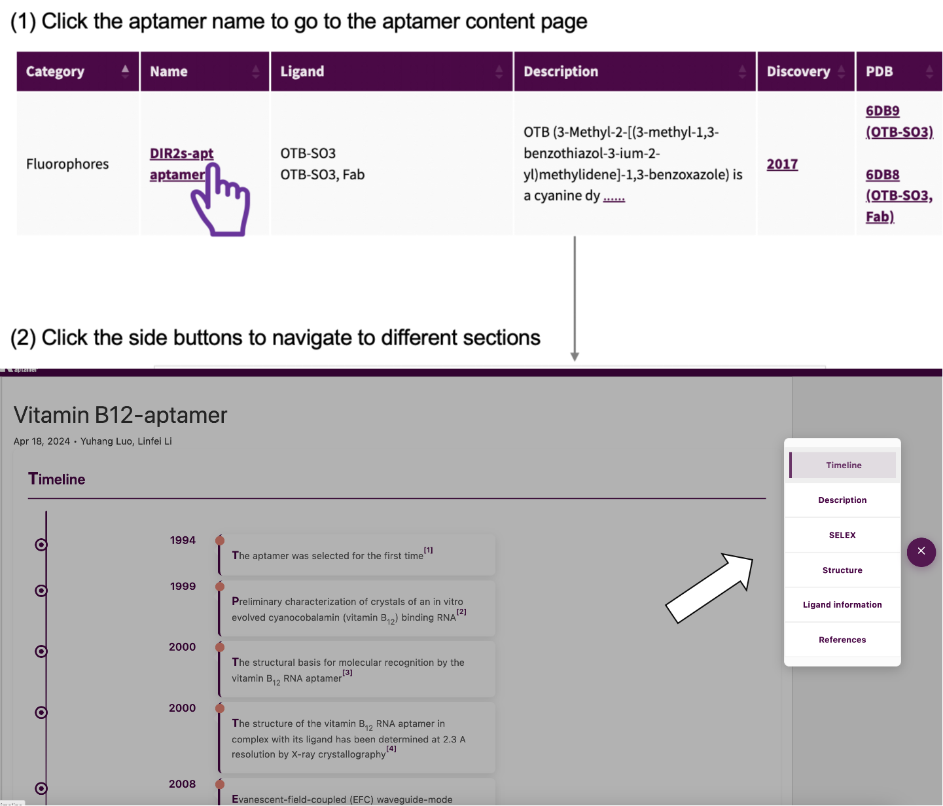The width and height of the screenshot is (943, 806).
Task: Click the 'Preliminary characterization of crystals' timeline card
Action: pos(357,609)
